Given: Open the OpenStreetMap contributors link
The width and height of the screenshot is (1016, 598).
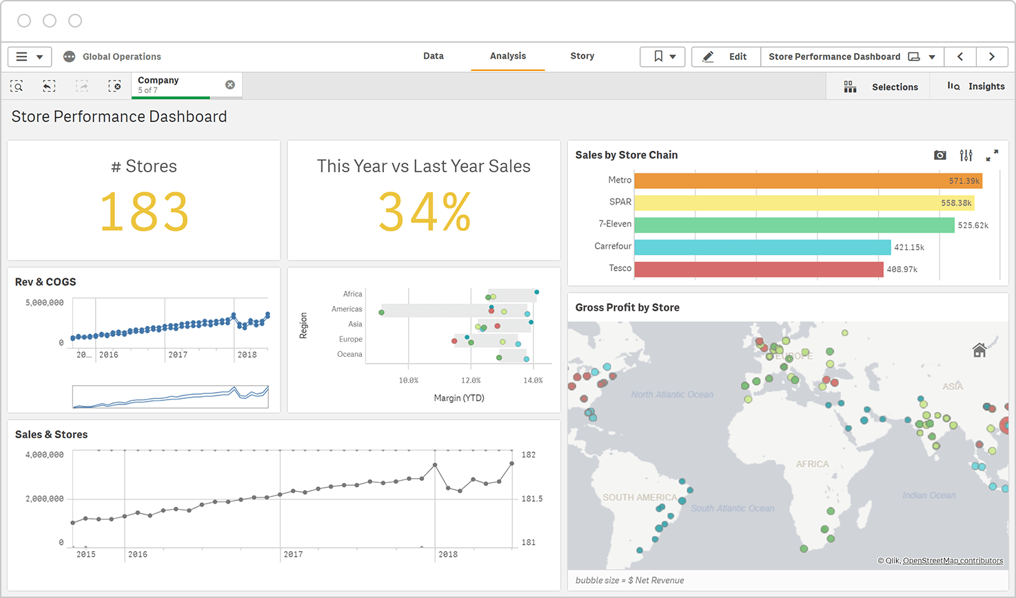Looking at the screenshot, I should (x=952, y=561).
